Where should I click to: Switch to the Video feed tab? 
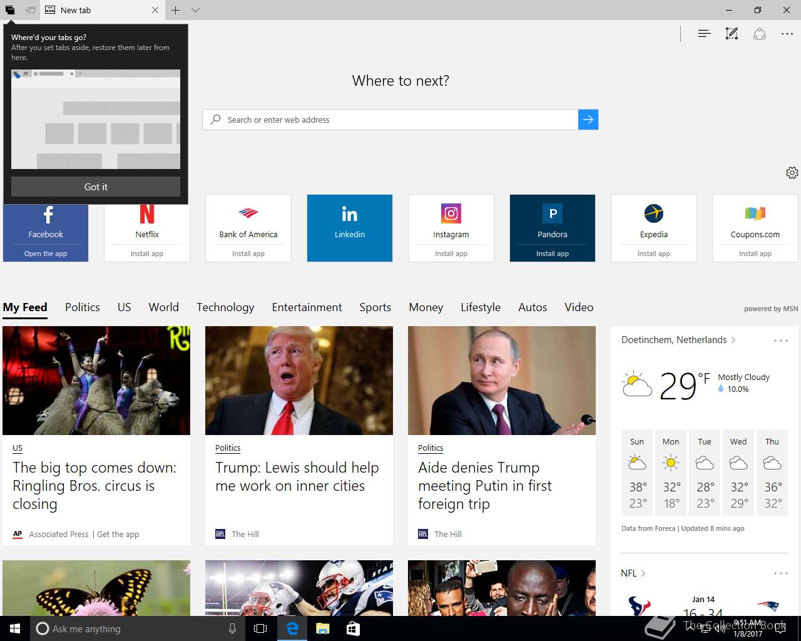(x=579, y=307)
